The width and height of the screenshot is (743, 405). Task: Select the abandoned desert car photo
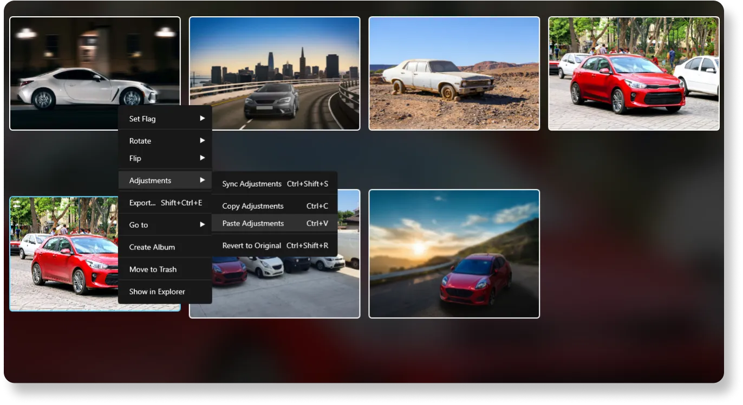(454, 73)
